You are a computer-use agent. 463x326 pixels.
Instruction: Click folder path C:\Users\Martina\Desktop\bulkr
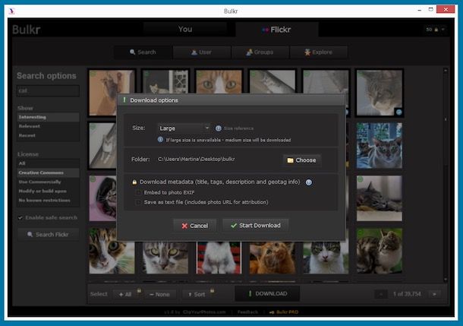coord(197,159)
